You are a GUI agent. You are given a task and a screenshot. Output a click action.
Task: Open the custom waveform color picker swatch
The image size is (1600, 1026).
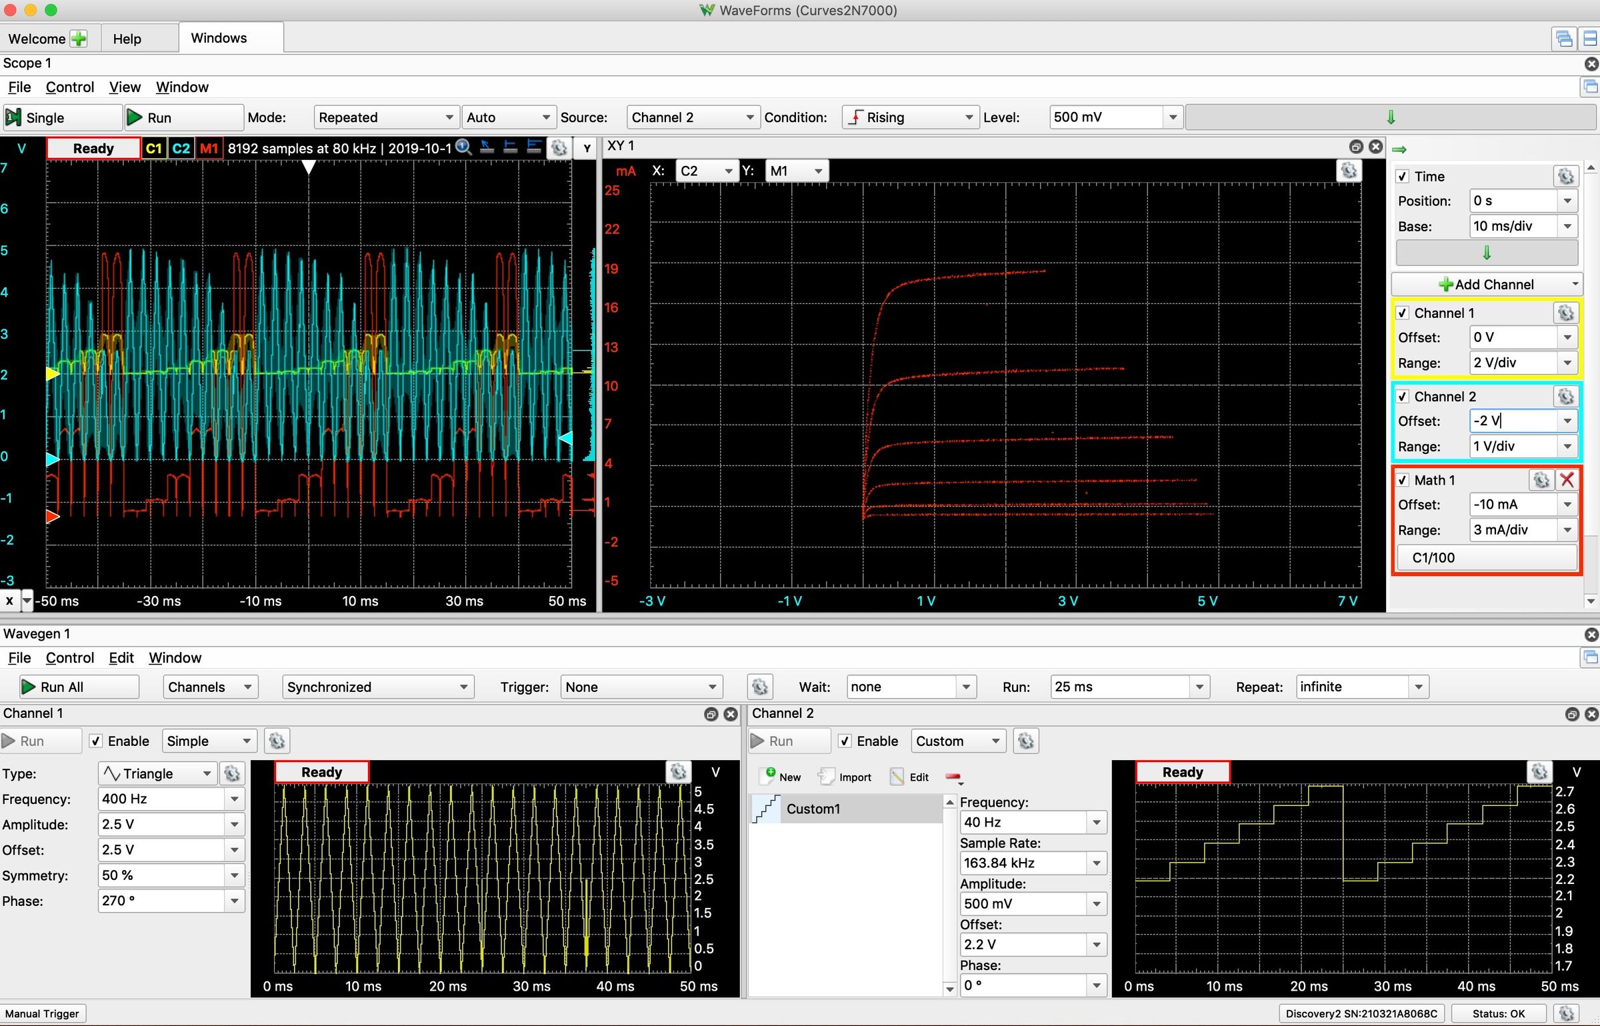[953, 776]
